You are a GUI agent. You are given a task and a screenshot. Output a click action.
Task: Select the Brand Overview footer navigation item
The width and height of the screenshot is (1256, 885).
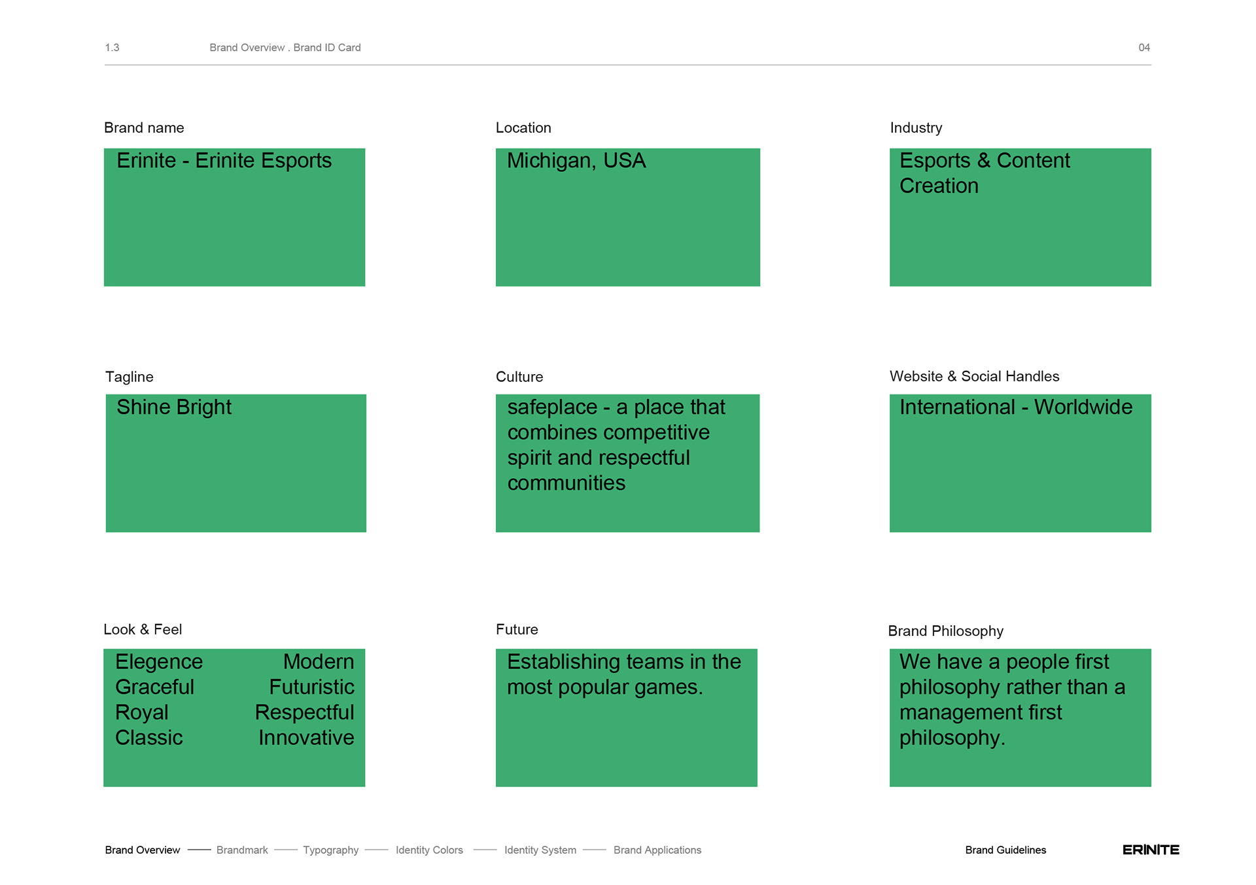[x=143, y=850]
